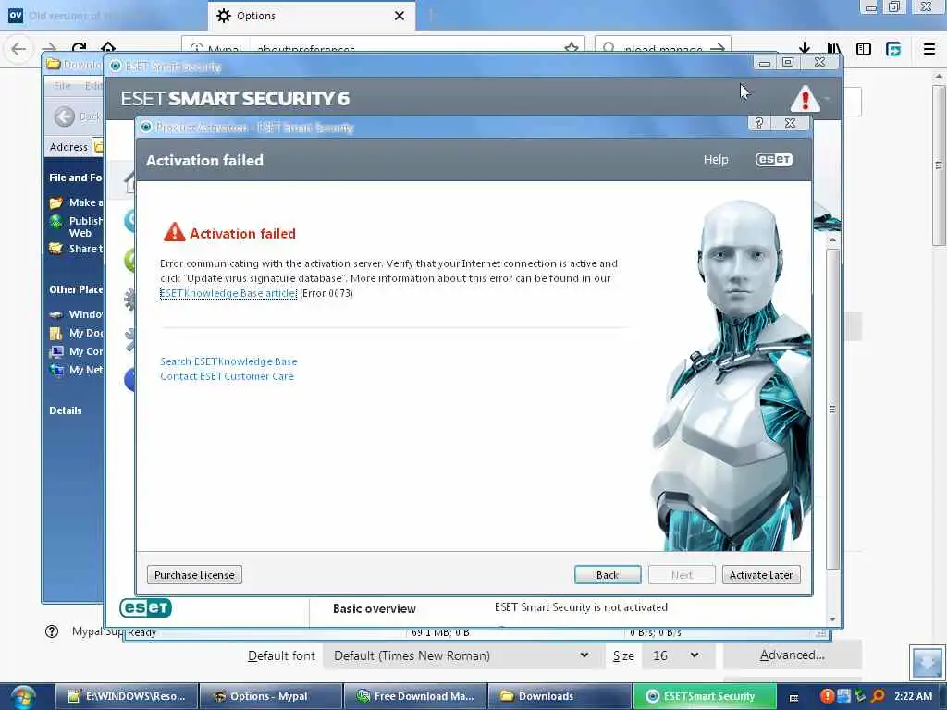Switch to Downloads taskbar item
947x710 pixels.
[x=558, y=696]
